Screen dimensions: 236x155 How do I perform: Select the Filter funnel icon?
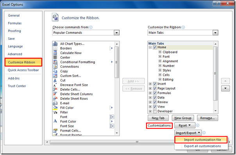click(55, 112)
